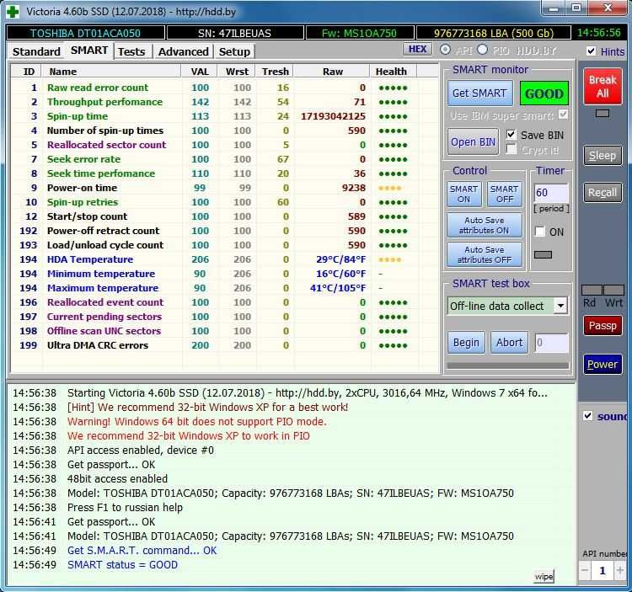This screenshot has width=632, height=592.
Task: Click the gray timer indicator bar
Action: tap(543, 254)
